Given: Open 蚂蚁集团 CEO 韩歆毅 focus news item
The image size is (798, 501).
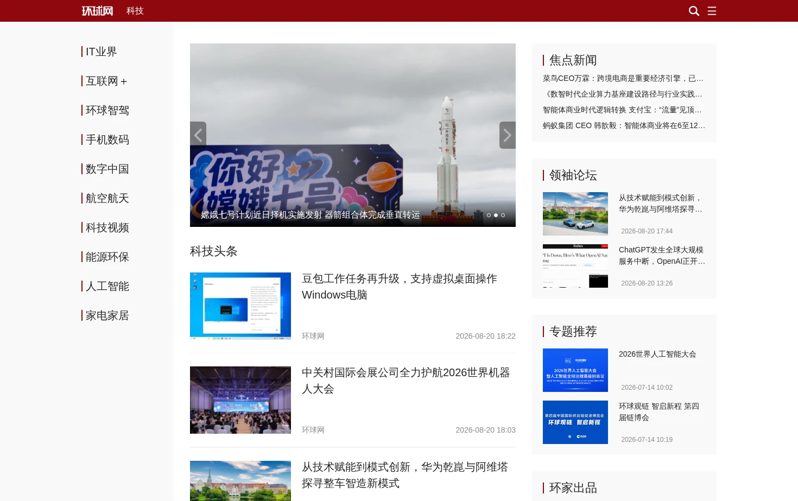Looking at the screenshot, I should (x=624, y=125).
